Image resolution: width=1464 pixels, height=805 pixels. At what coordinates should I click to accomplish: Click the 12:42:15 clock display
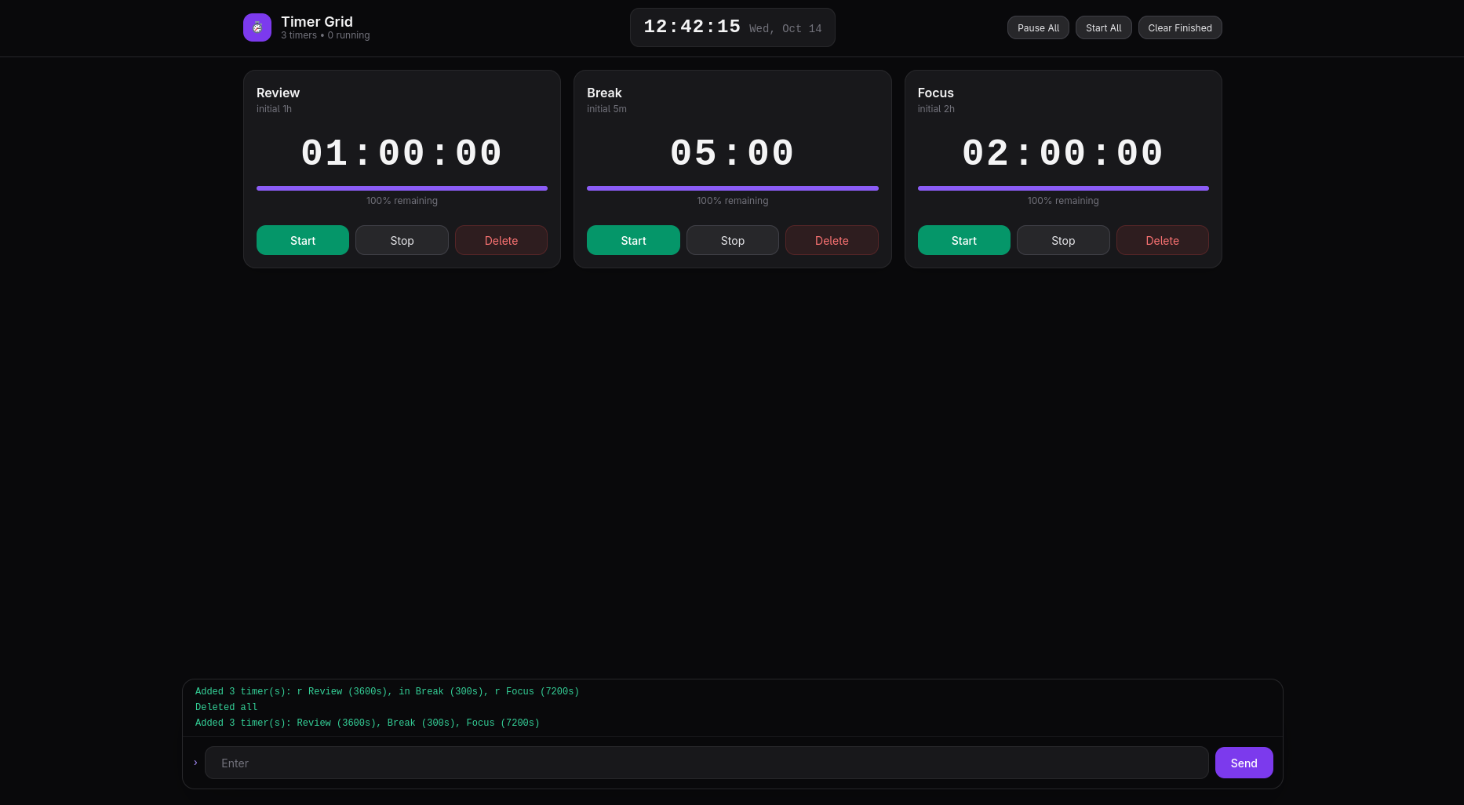pyautogui.click(x=692, y=27)
